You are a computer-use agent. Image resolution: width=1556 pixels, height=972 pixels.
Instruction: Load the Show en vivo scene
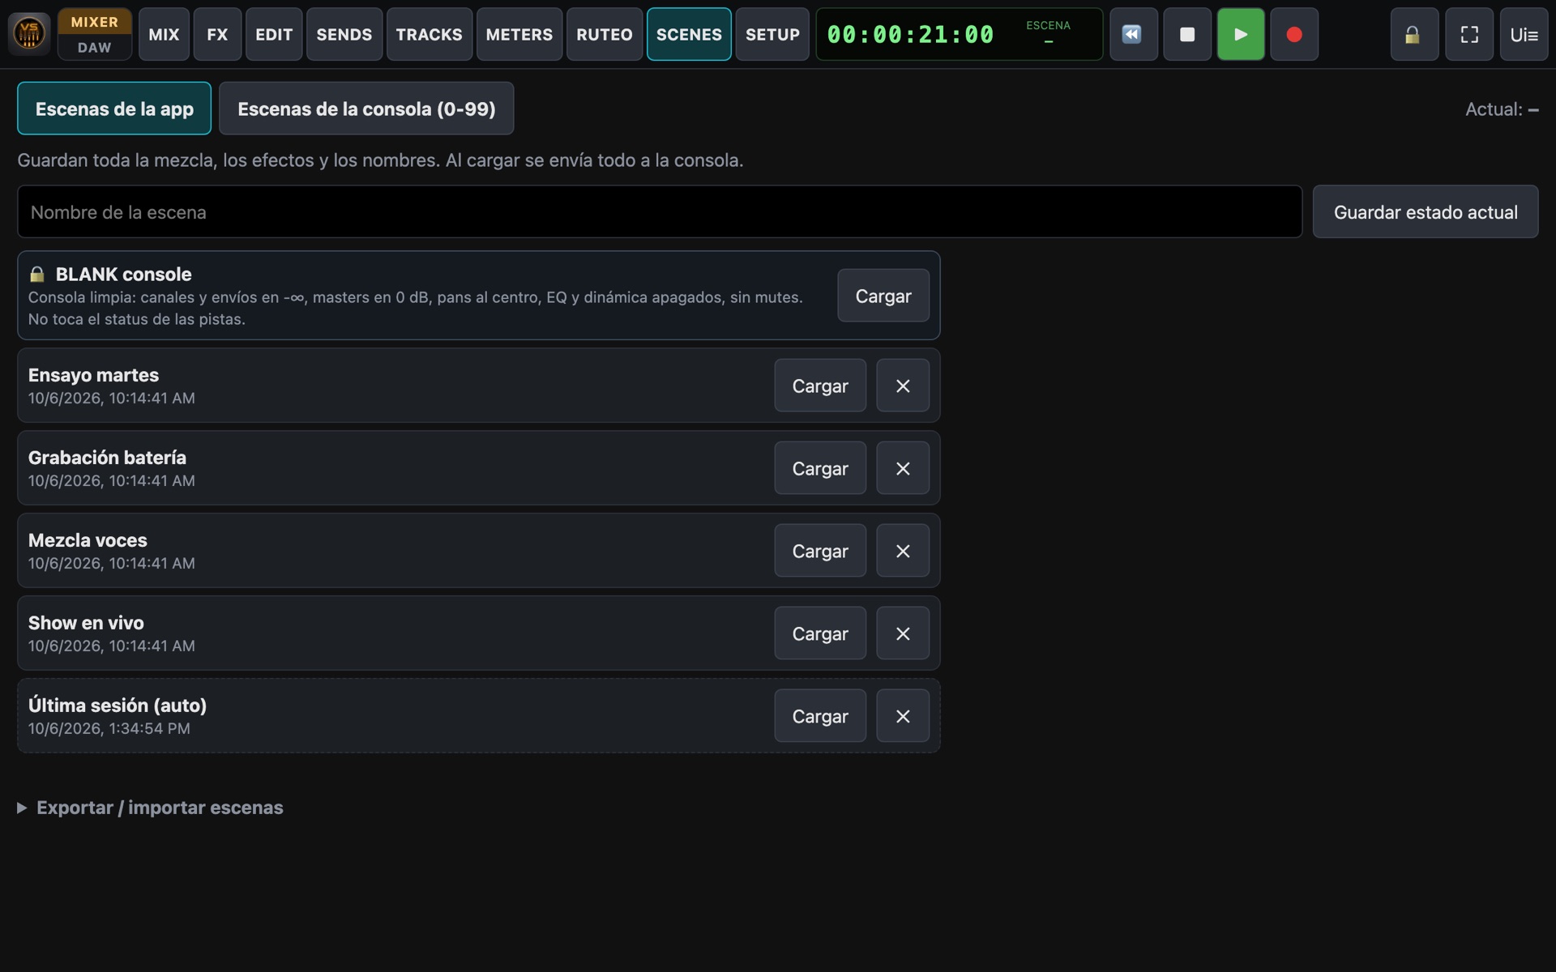tap(820, 633)
